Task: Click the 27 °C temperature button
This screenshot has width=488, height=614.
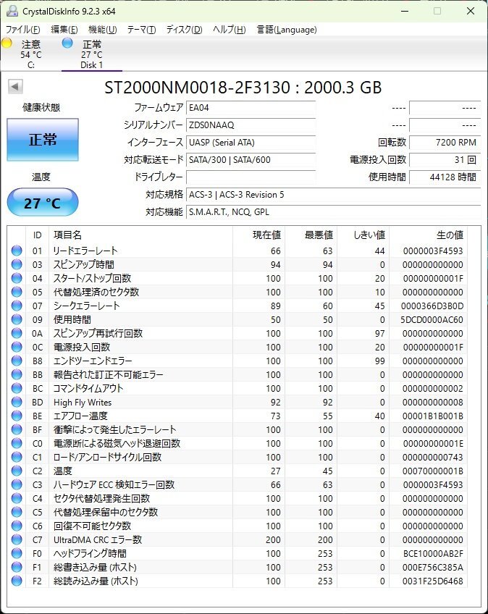Action: coord(43,203)
